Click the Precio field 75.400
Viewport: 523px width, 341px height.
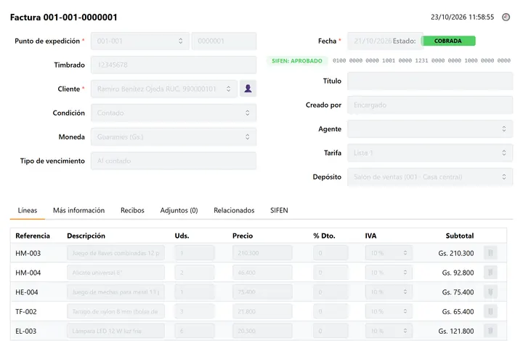point(262,292)
